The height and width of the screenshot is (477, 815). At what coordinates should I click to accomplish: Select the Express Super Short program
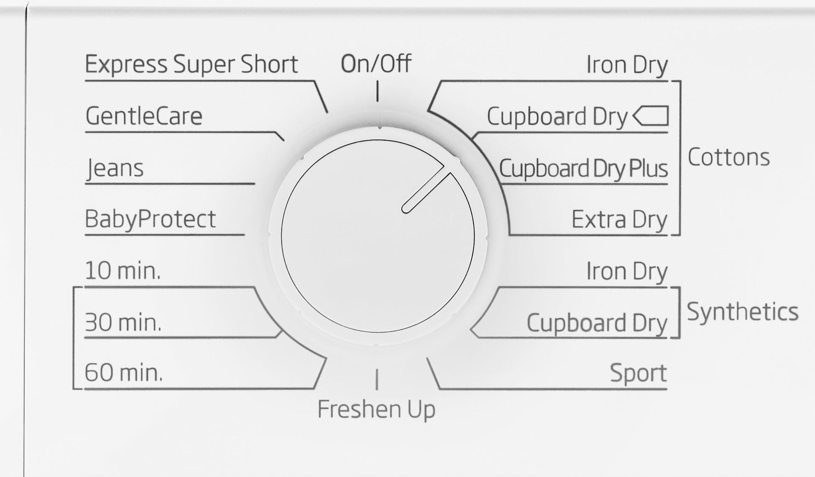(x=191, y=64)
